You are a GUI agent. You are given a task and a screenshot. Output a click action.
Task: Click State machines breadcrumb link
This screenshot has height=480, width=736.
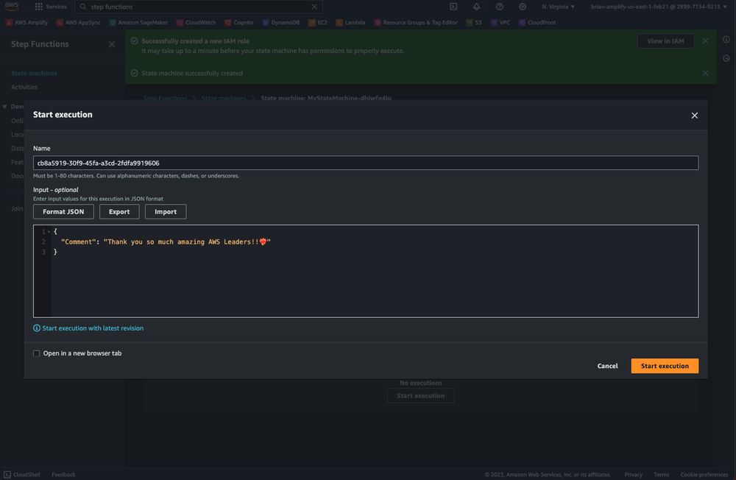tap(224, 98)
